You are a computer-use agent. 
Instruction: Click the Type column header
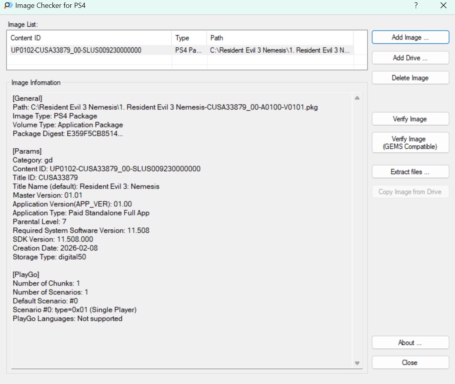pyautogui.click(x=189, y=38)
